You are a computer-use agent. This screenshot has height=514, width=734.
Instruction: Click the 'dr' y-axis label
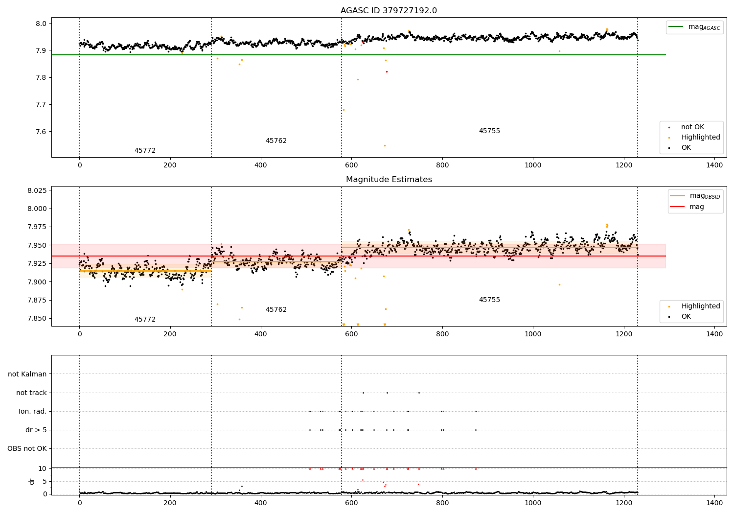coord(32,481)
